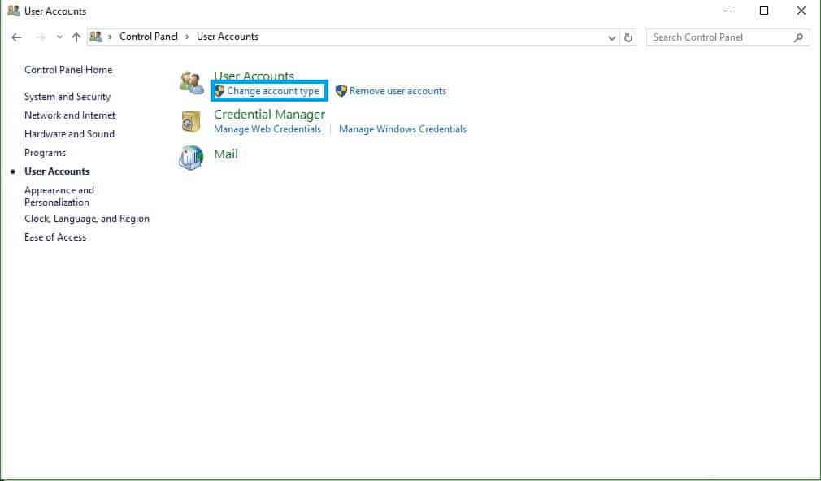The image size is (821, 481).
Task: Click inside the Search Control Panel box
Action: tap(715, 37)
